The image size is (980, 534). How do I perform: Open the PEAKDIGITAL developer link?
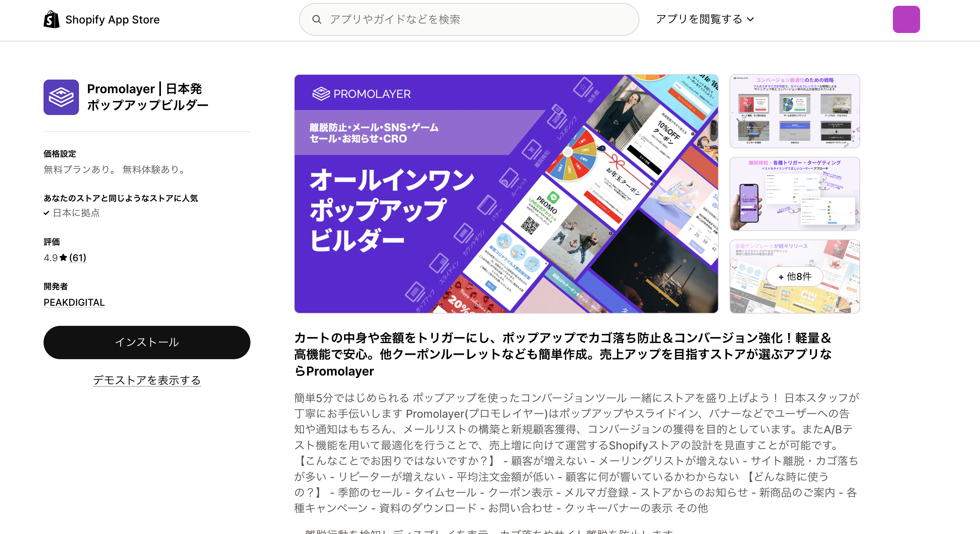(74, 302)
